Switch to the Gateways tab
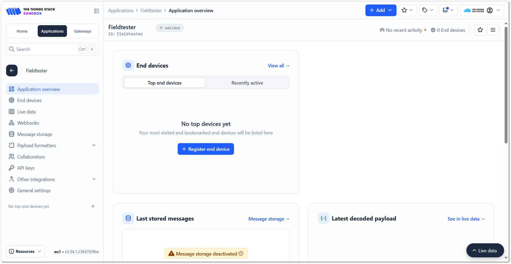 pos(83,31)
